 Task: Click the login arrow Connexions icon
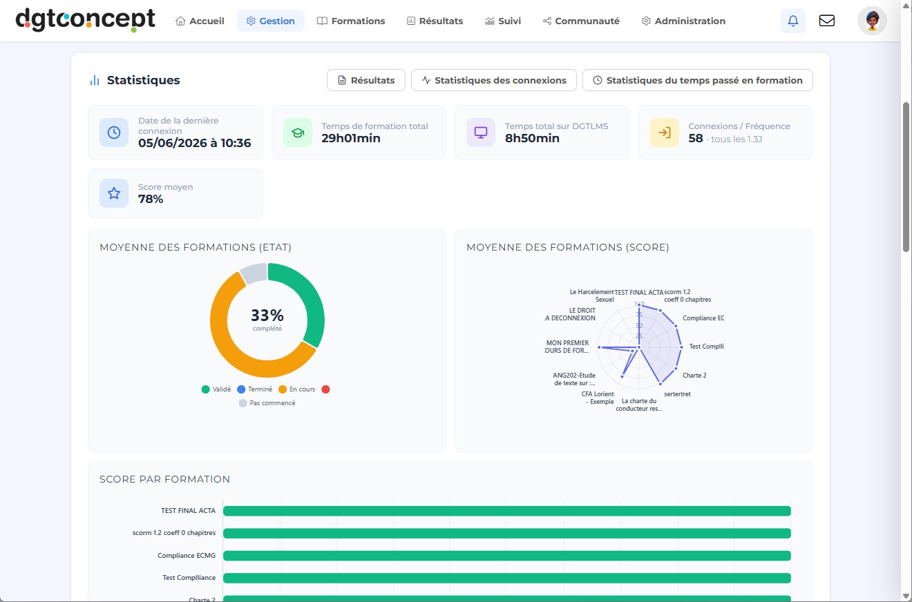665,133
